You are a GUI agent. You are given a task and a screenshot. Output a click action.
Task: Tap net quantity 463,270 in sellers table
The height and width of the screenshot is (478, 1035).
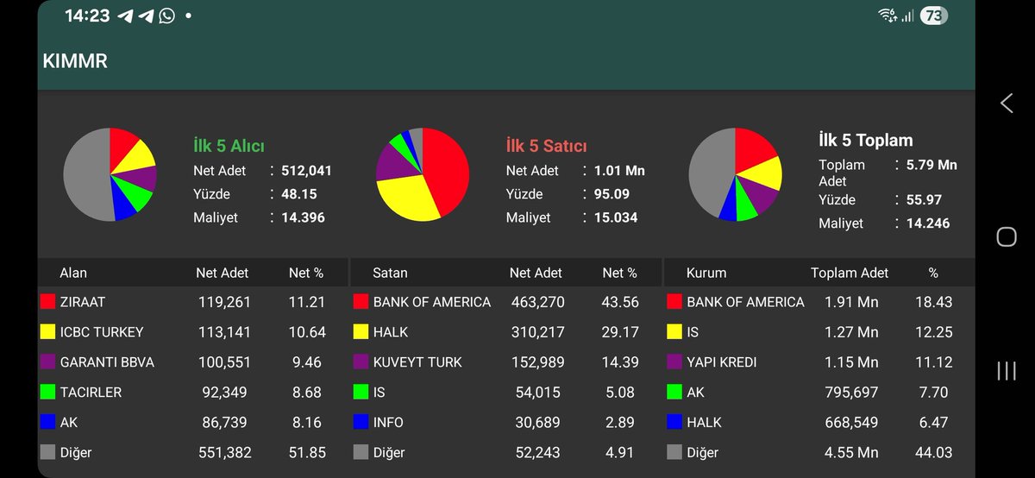point(535,302)
